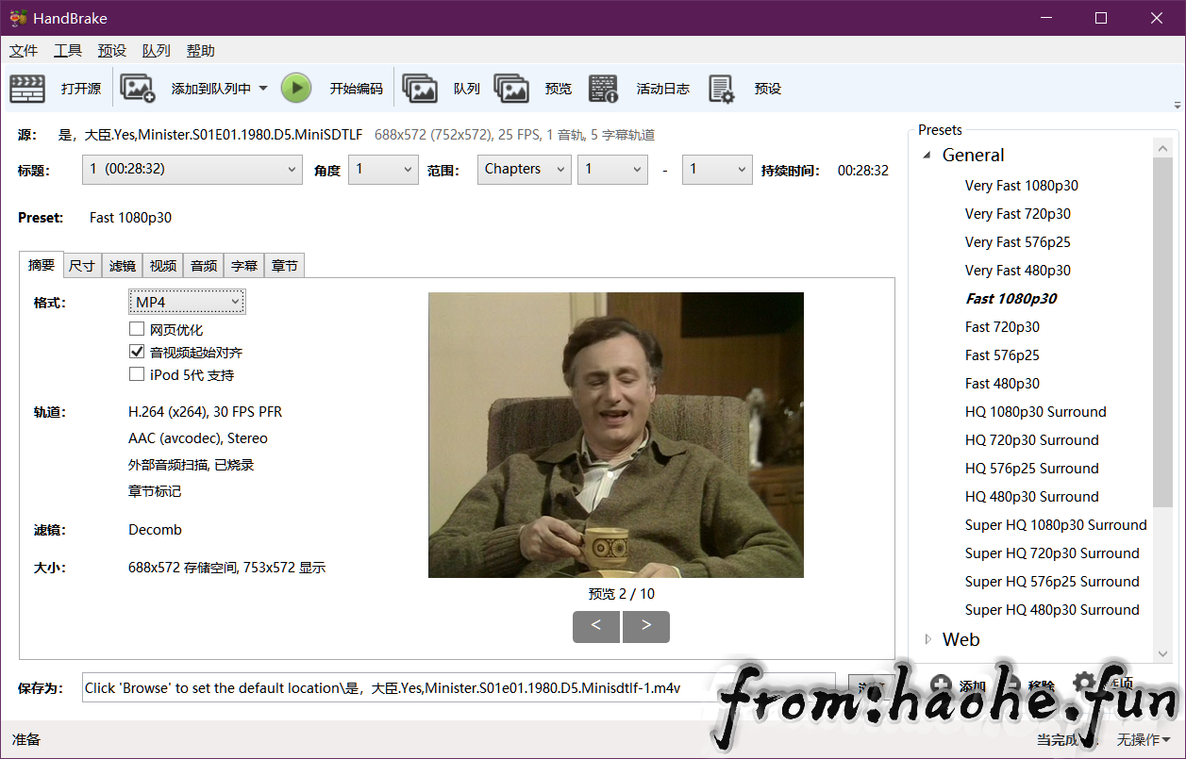This screenshot has width=1186, height=759.
Task: Open the 标题 title dropdown
Action: [192, 170]
